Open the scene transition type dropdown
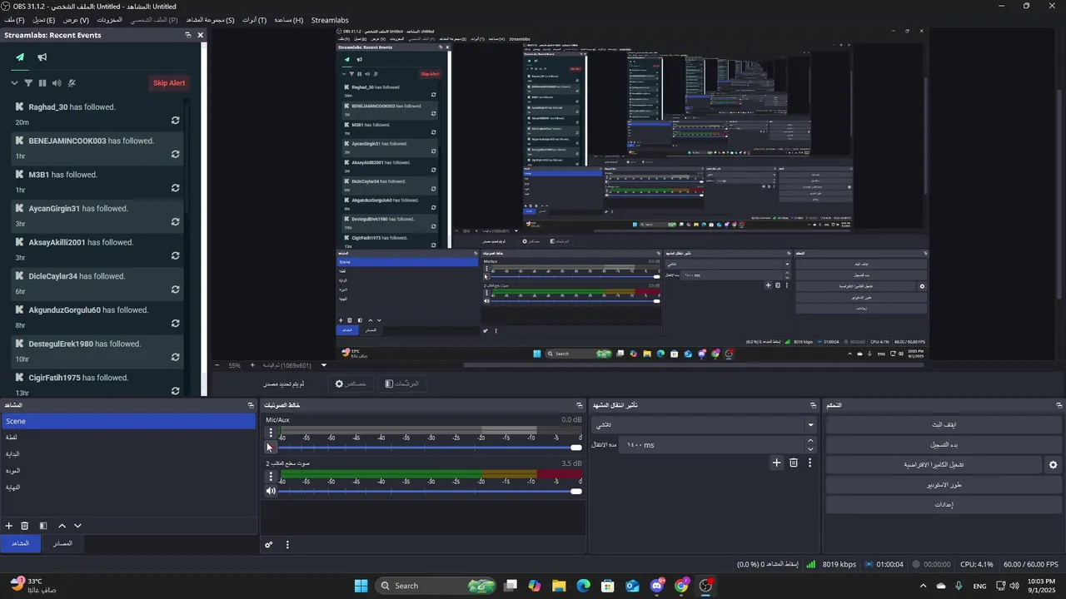This screenshot has height=599, width=1066. tap(705, 424)
